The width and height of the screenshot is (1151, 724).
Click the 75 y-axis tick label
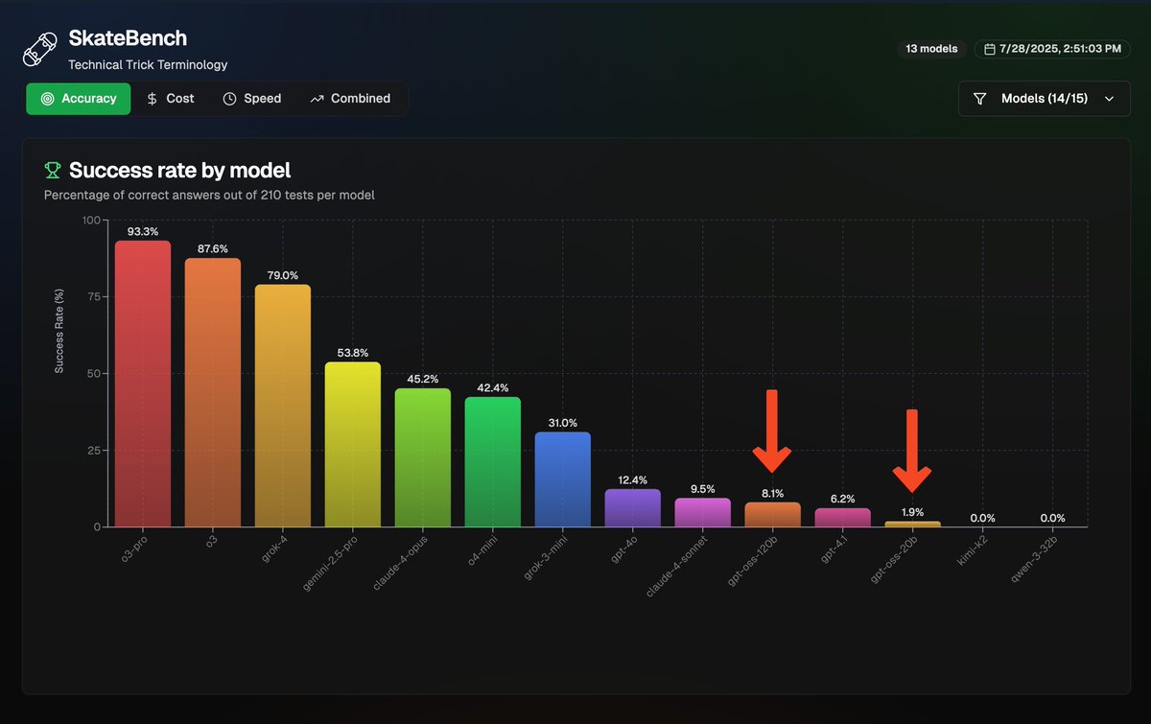click(x=93, y=297)
